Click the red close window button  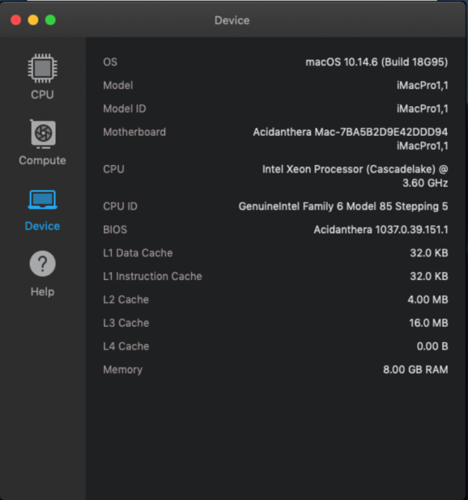[x=16, y=20]
